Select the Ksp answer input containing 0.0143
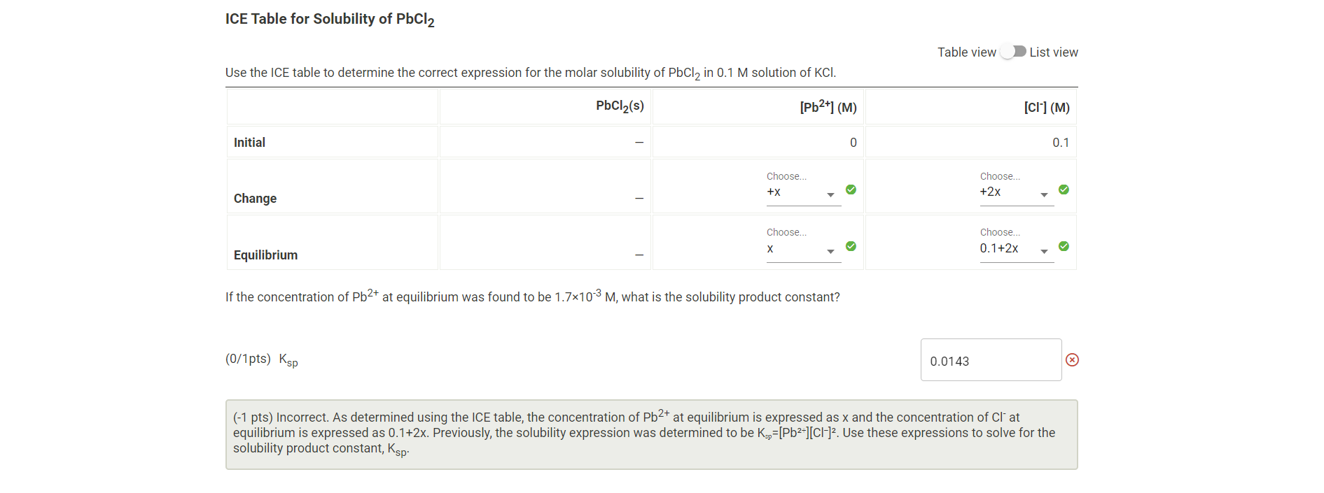1324x493 pixels. pos(991,359)
